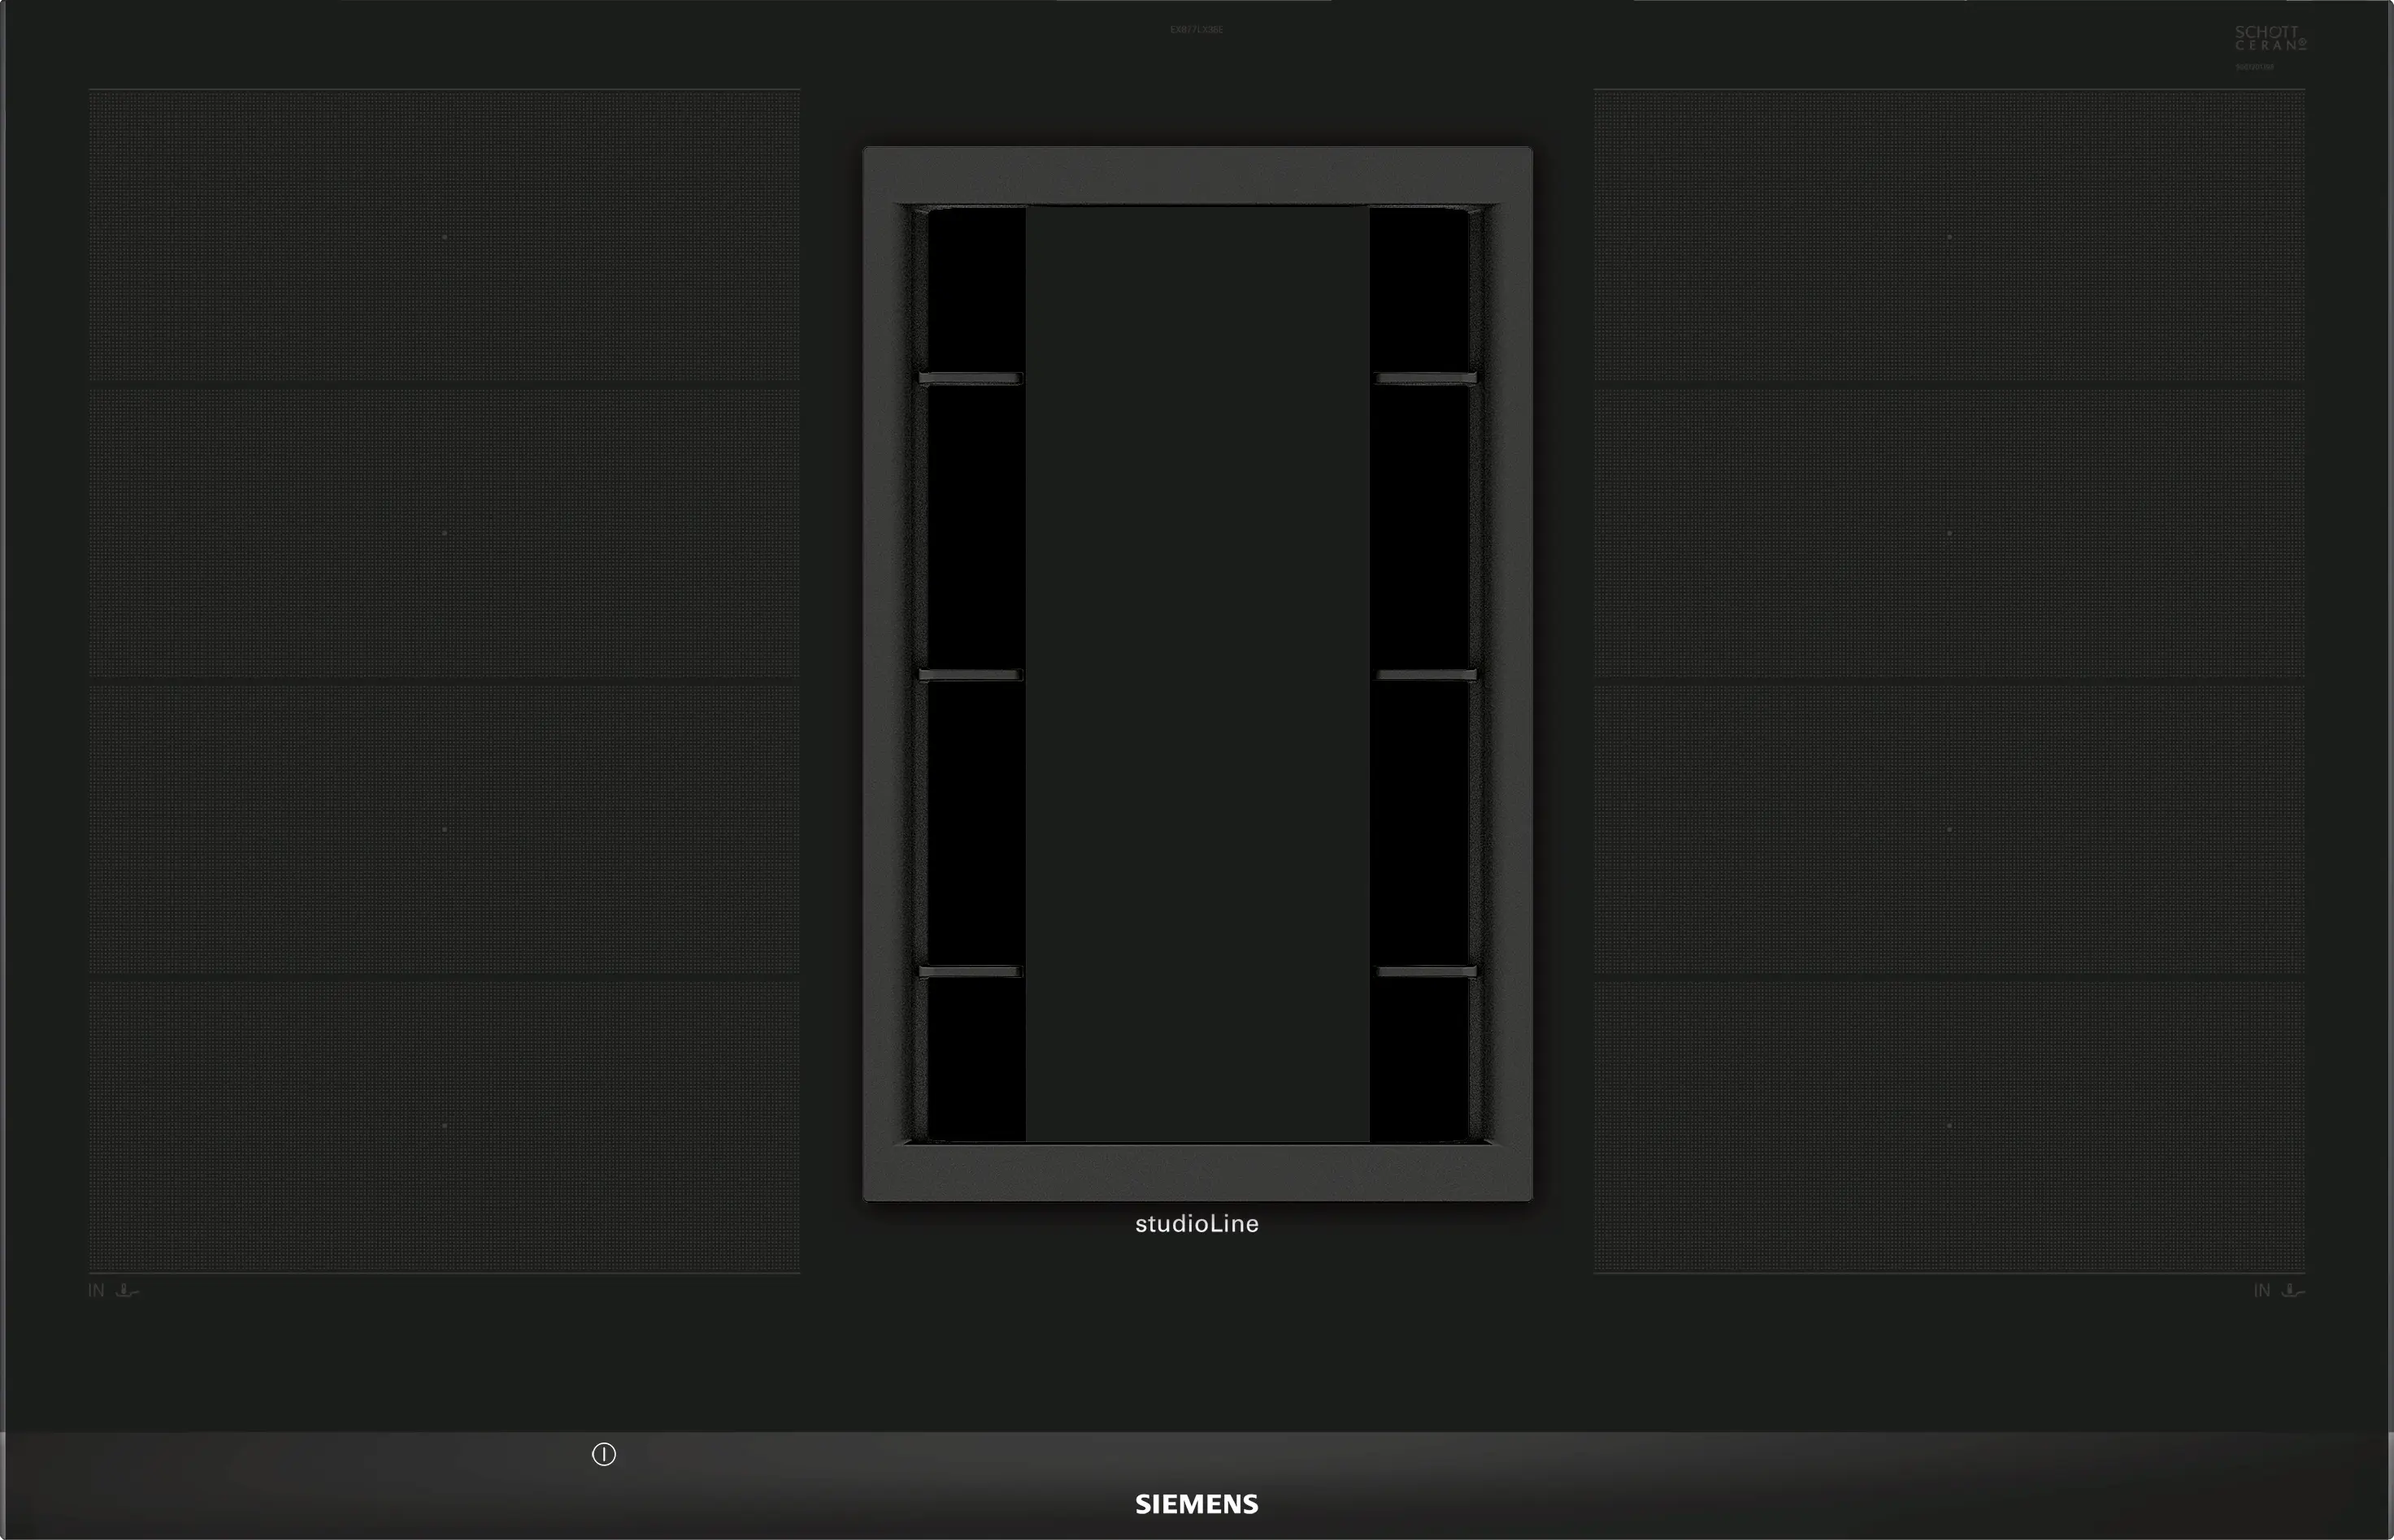This screenshot has width=2394, height=1540.
Task: Select the second right cooking zone from top
Action: [1949, 533]
